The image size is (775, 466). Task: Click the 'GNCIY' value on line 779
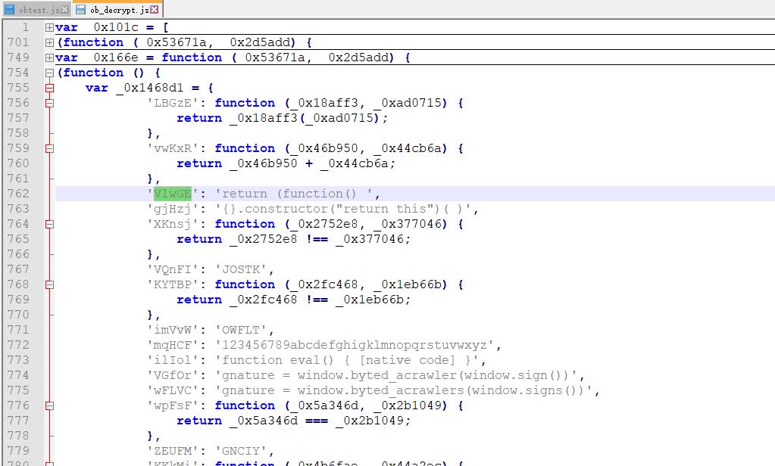pos(241,451)
